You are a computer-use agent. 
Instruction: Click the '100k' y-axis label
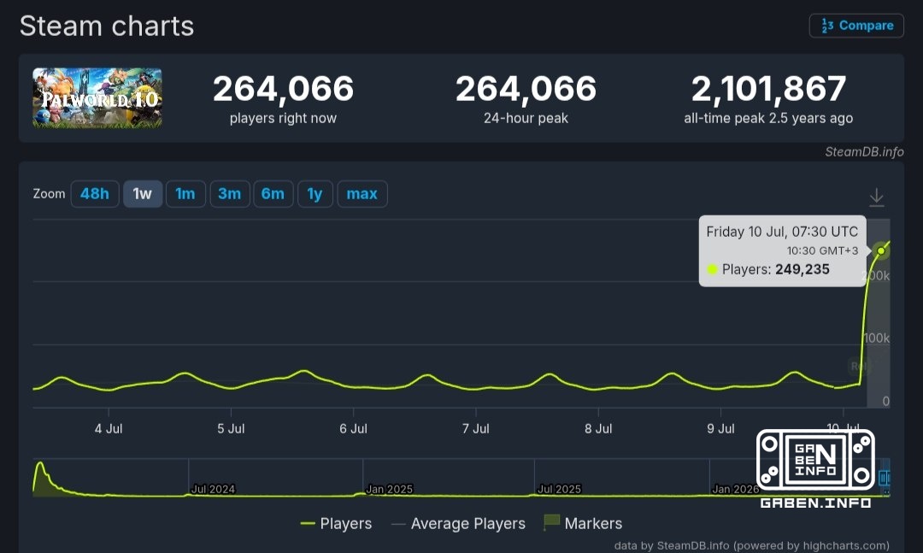click(877, 338)
